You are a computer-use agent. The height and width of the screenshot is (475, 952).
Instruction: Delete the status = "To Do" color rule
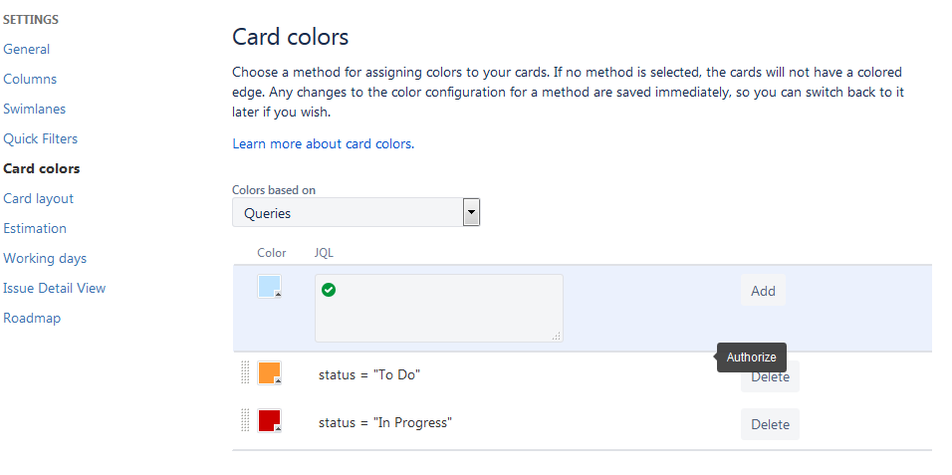tap(770, 378)
